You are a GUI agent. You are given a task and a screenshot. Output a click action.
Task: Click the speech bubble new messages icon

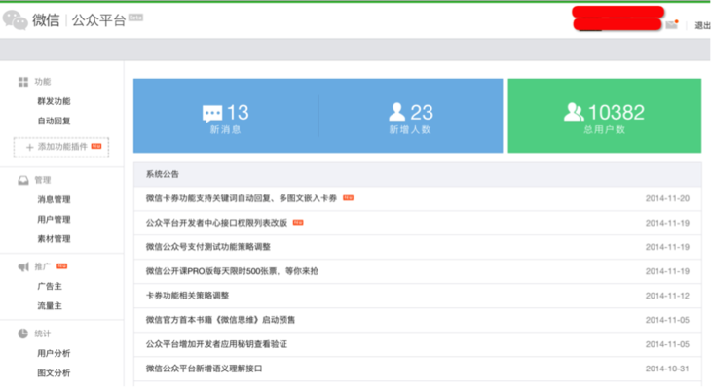coord(212,113)
